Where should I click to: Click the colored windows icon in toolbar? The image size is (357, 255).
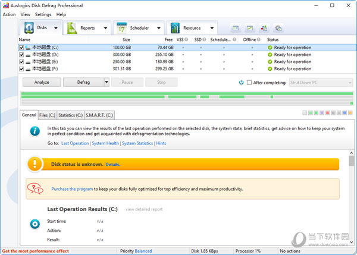click(x=264, y=28)
